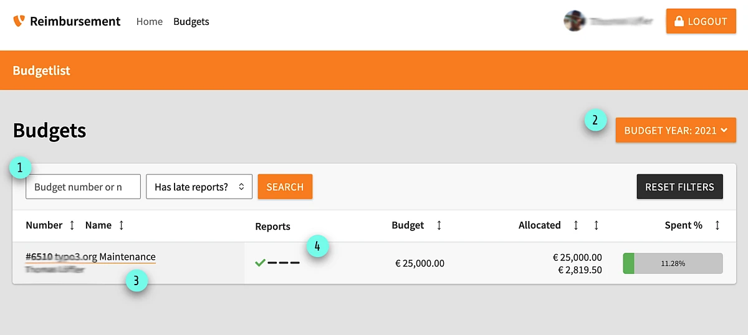
Task: Sort the list by Number column
Action: pos(72,225)
